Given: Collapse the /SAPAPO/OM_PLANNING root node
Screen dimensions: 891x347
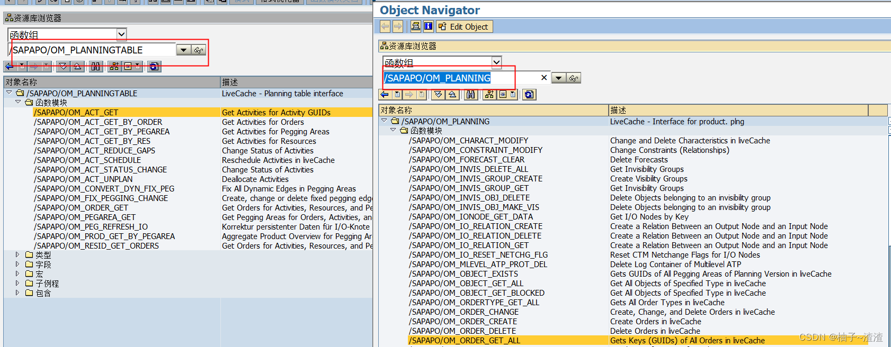Looking at the screenshot, I should coord(384,121).
